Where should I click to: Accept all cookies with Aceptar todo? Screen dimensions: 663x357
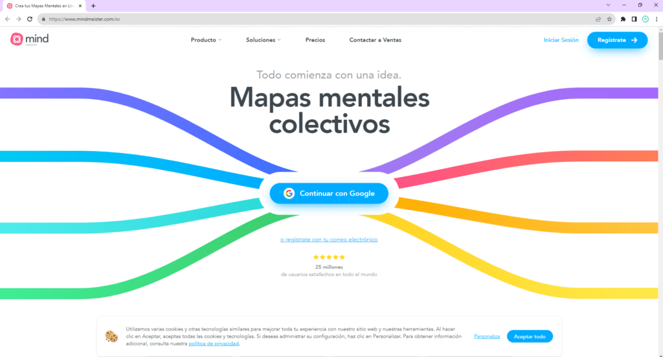(530, 336)
